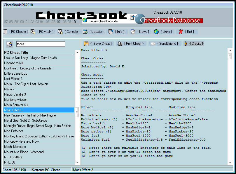The width and height of the screenshot is (236, 174).
Task: Click the Update green arrow icon
Action: 85,32
